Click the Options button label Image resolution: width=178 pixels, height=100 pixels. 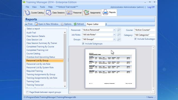tap(68, 24)
